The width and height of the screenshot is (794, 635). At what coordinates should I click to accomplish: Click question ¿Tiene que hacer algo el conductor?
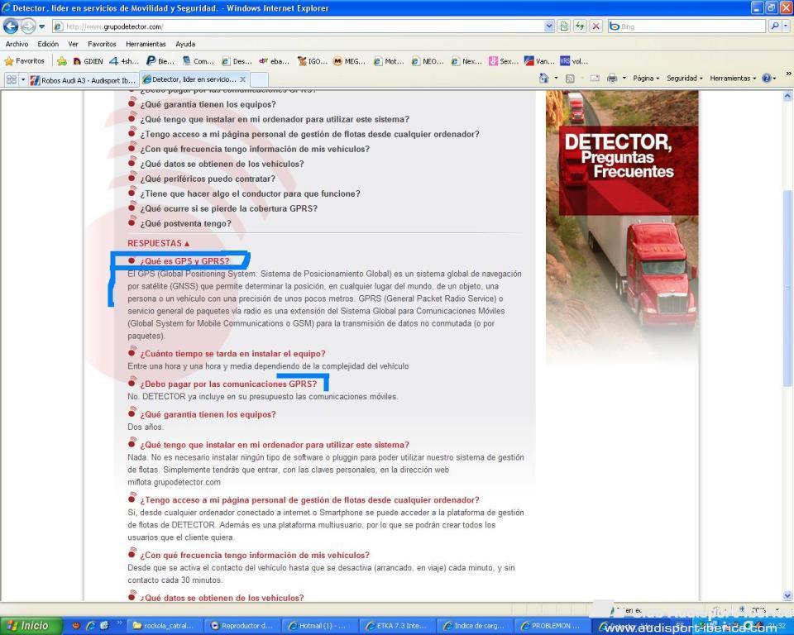click(250, 193)
